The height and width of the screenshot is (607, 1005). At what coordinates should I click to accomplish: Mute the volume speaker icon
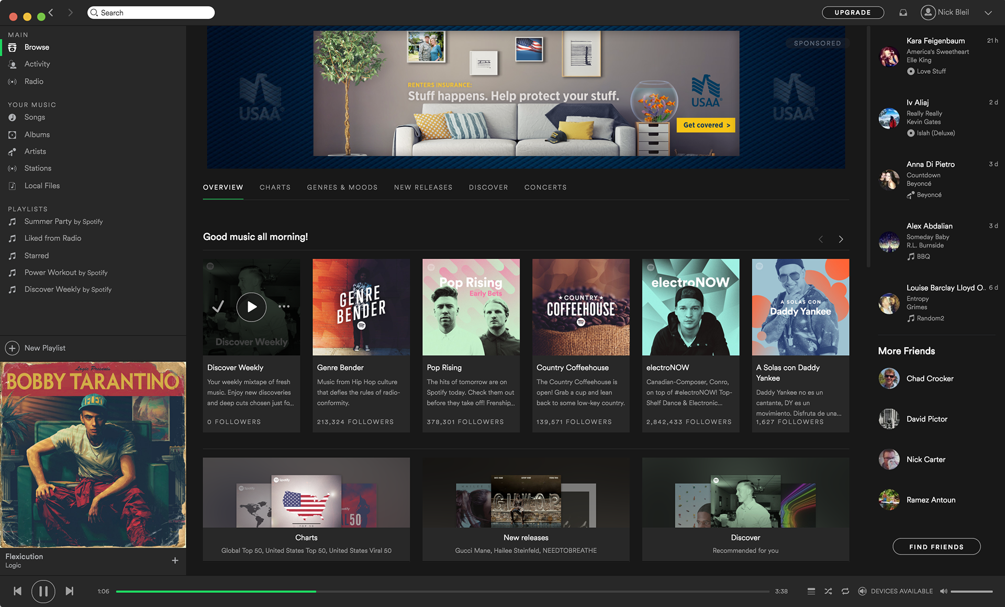pos(943,591)
